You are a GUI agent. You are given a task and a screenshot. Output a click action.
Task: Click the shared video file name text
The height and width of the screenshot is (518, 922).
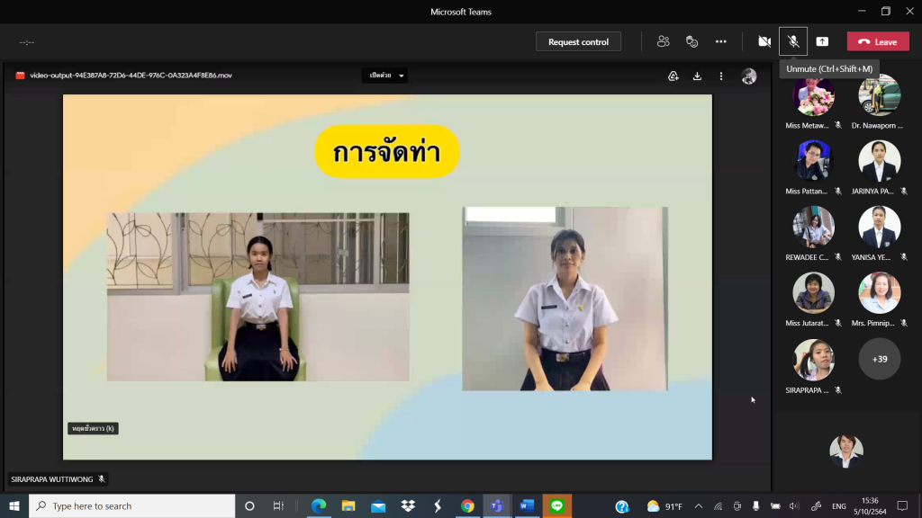click(131, 76)
